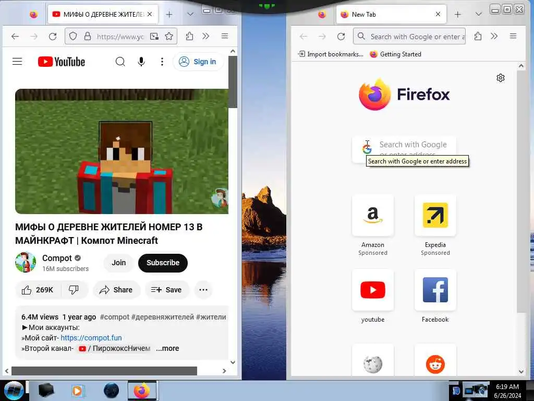
Task: Expand description with ...more
Action: pyautogui.click(x=167, y=348)
